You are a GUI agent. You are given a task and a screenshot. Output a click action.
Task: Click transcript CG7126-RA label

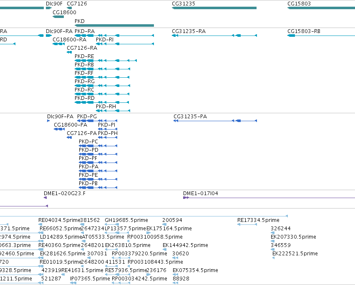pyautogui.click(x=82, y=48)
